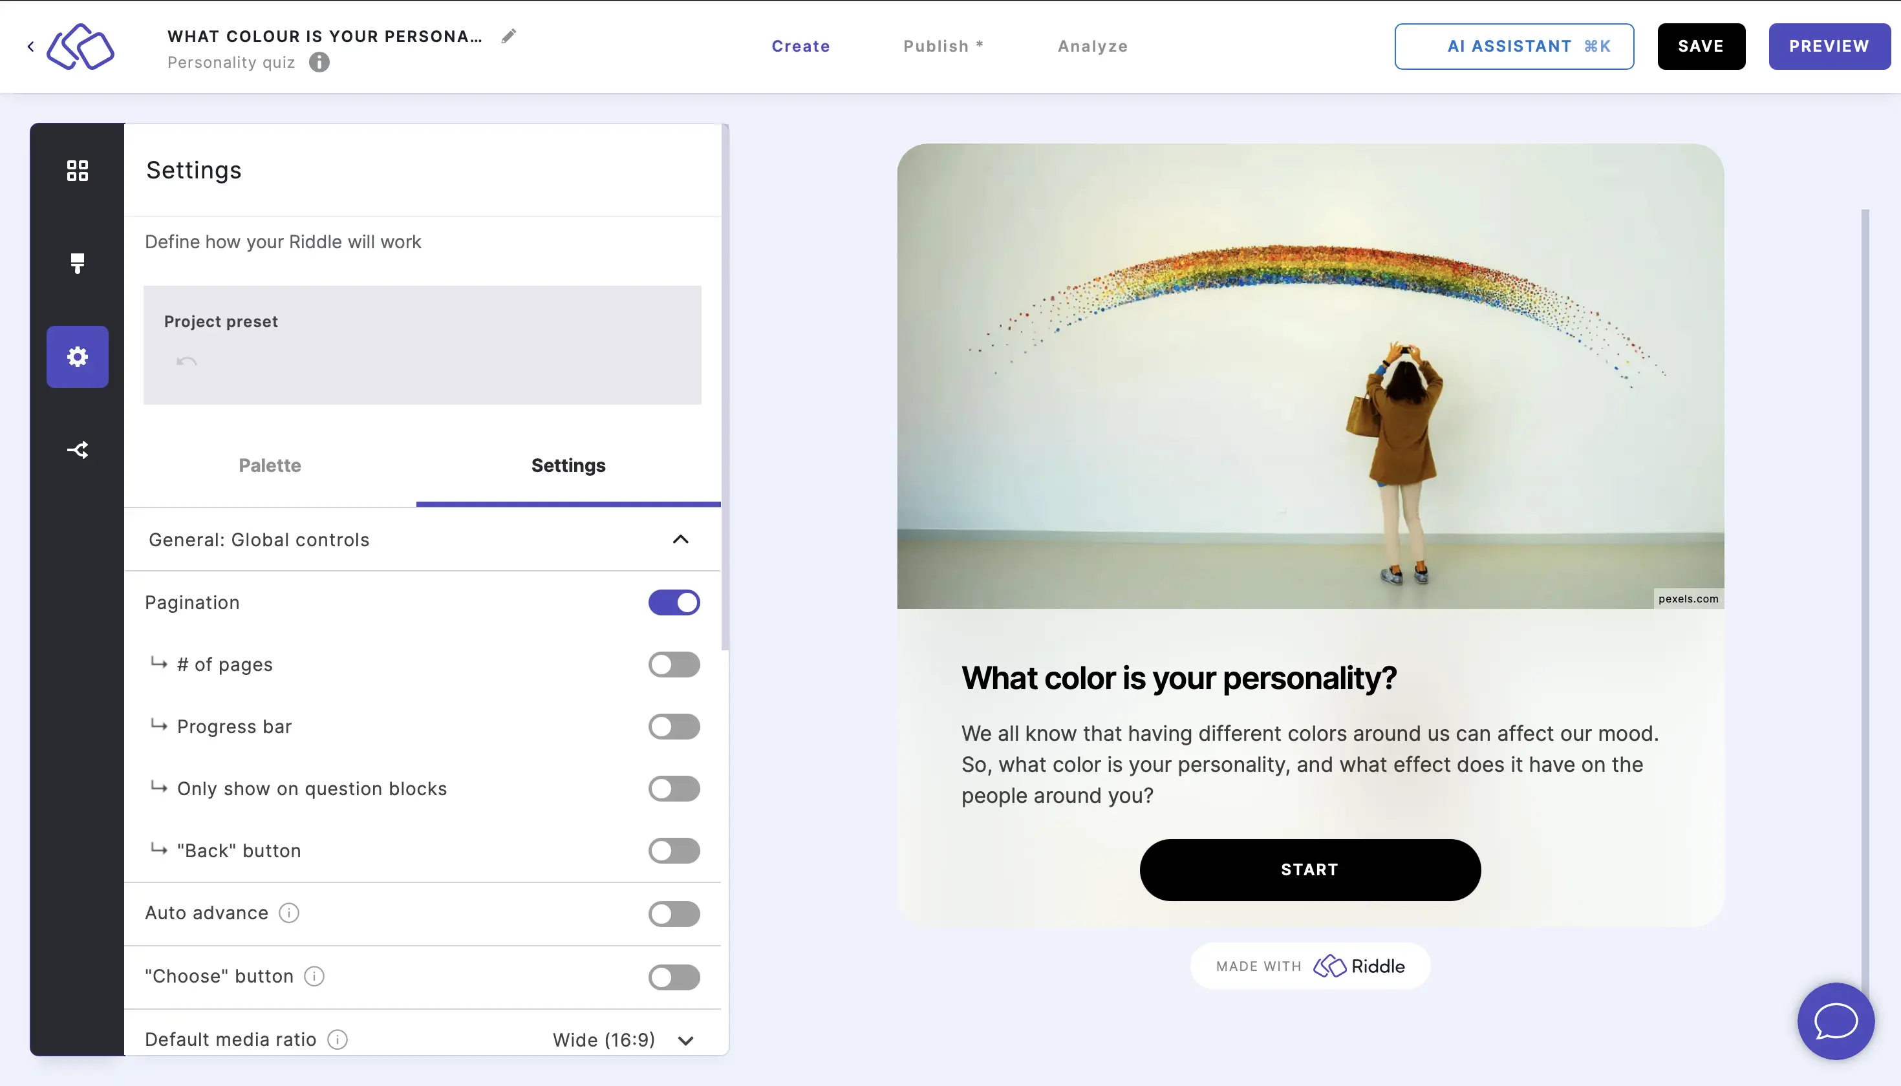The height and width of the screenshot is (1086, 1901).
Task: Click the settings gear panel icon
Action: [x=77, y=356]
